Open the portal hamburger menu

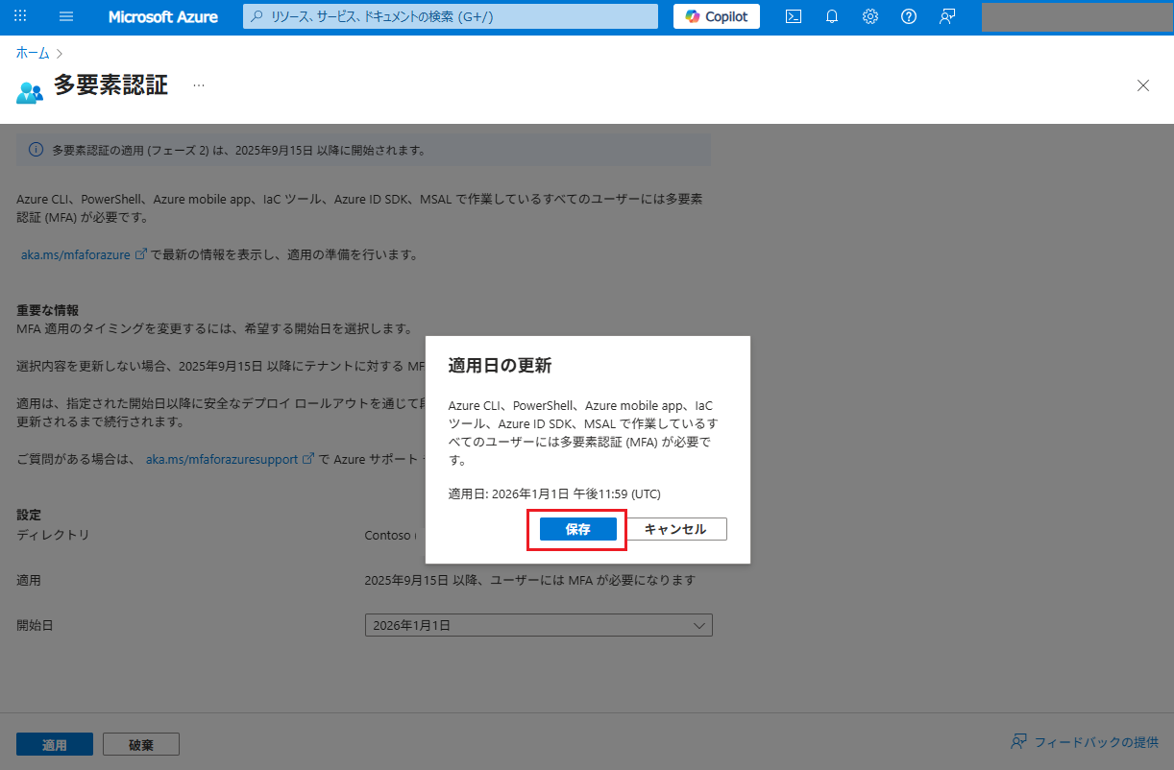coord(65,16)
